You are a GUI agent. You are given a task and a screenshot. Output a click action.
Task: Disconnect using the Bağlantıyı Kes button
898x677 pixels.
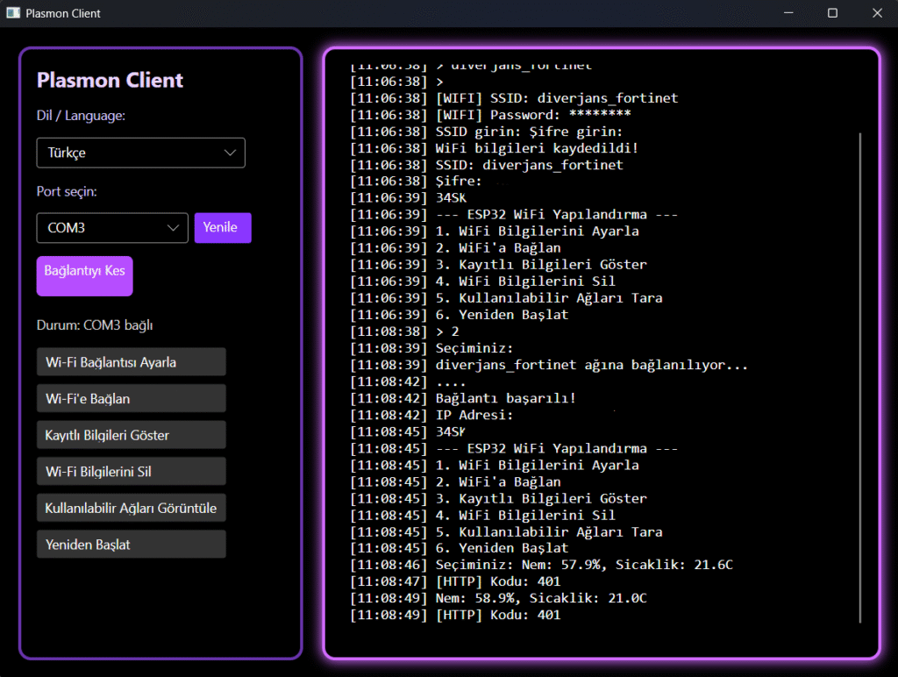85,275
